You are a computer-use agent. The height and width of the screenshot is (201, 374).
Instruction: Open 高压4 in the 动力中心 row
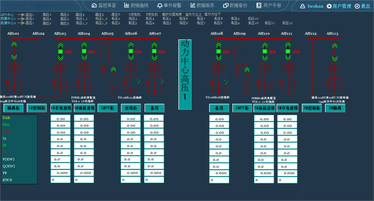point(80,15)
